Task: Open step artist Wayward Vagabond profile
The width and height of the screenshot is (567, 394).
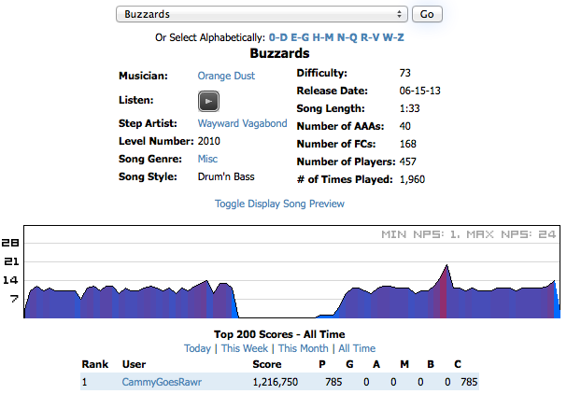Action: [242, 123]
